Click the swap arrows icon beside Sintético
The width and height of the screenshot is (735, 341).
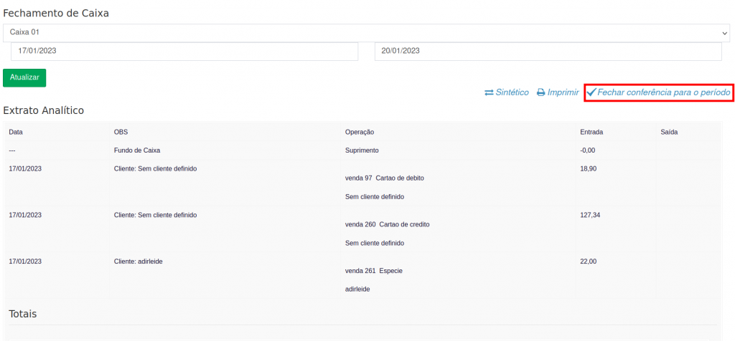click(x=489, y=93)
